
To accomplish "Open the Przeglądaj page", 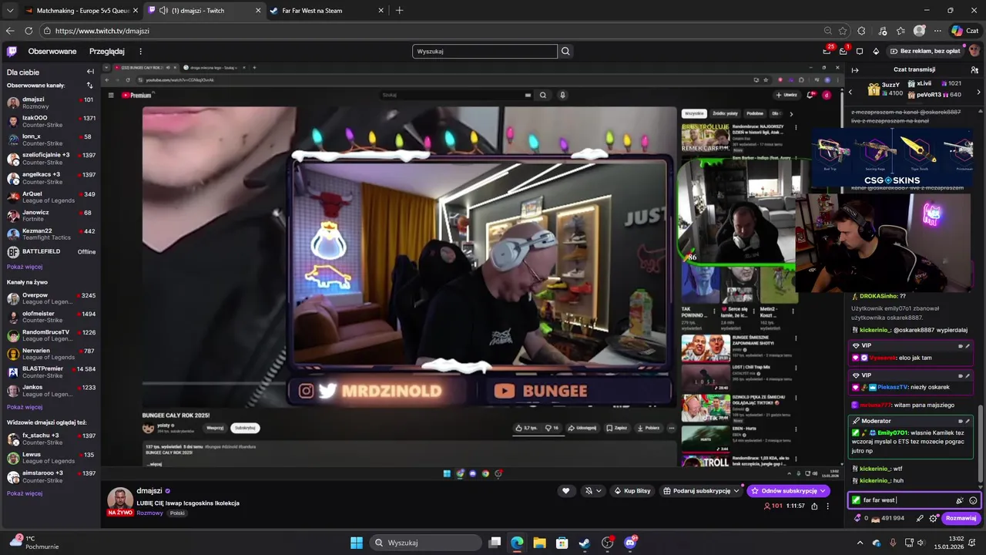I will coord(106,52).
